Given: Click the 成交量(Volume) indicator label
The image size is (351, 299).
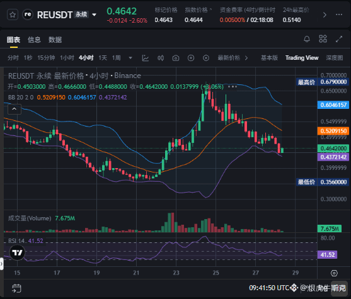Looking at the screenshot, I should click(x=30, y=218).
